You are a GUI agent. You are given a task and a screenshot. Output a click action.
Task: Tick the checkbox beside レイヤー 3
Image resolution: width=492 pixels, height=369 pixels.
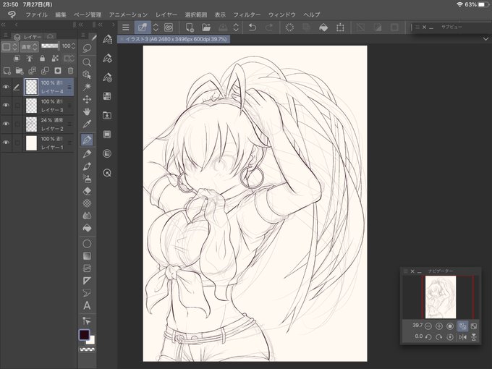pyautogui.click(x=17, y=106)
